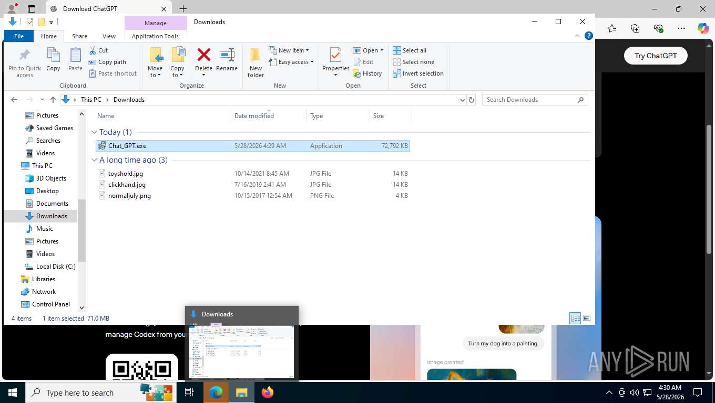
Task: Click Edit in the Open group
Action: (363, 62)
